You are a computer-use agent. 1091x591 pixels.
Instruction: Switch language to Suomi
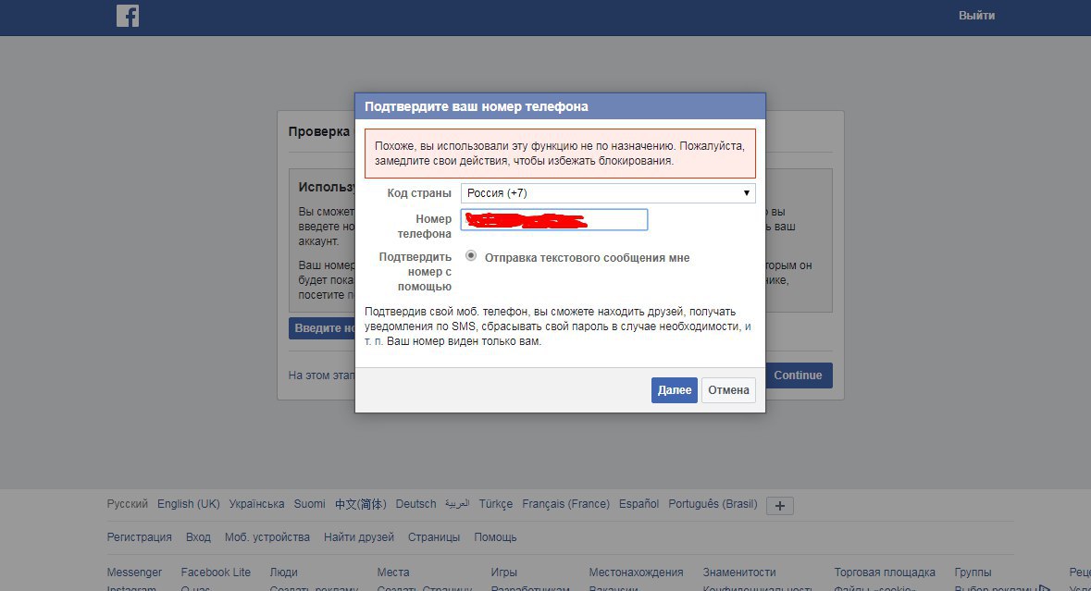pos(310,504)
